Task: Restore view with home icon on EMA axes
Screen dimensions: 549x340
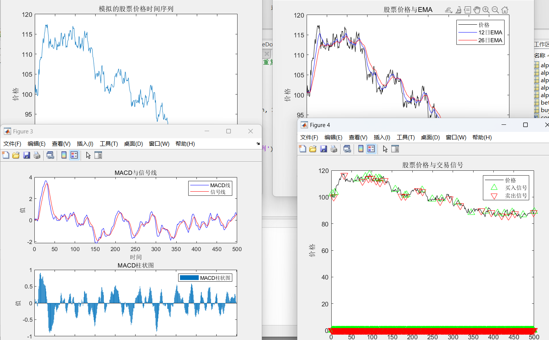Action: tap(505, 10)
